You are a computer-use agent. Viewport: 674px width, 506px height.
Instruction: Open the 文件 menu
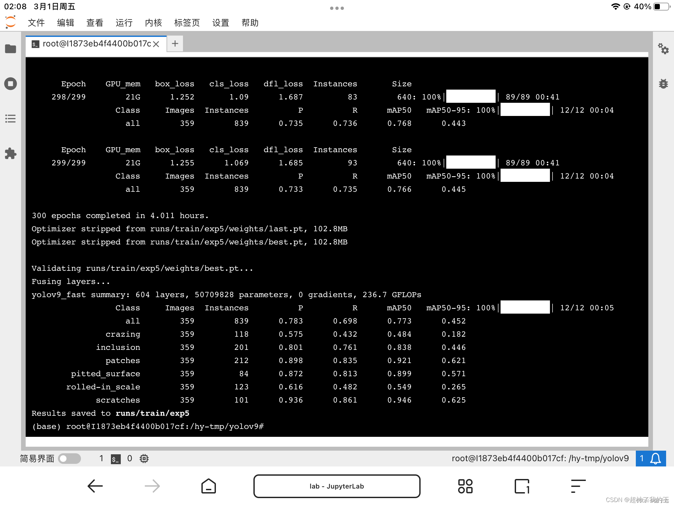(36, 22)
